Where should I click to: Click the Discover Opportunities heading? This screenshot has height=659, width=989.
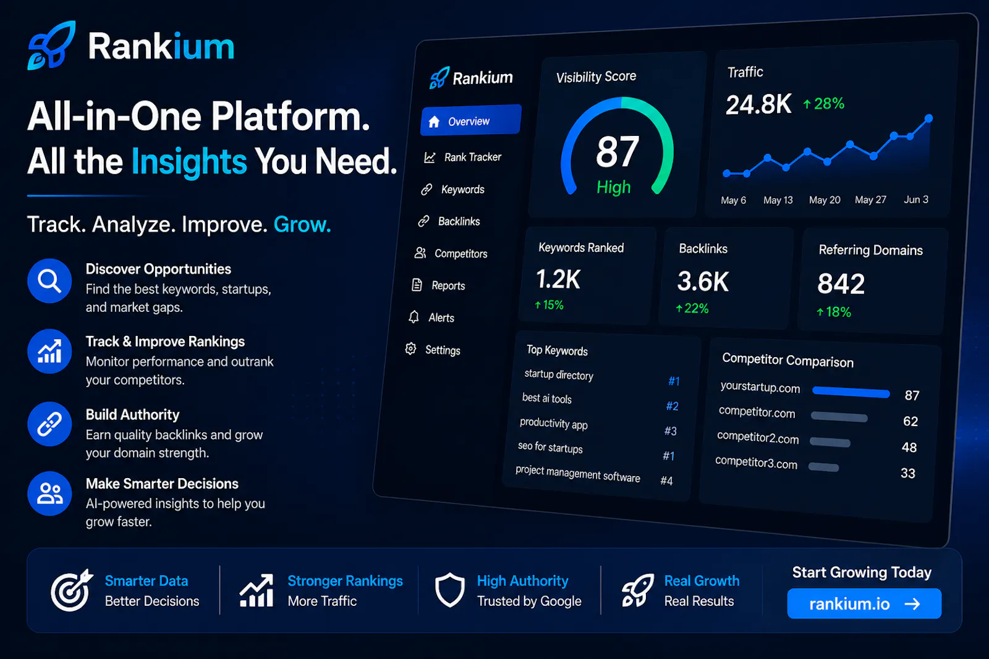point(158,269)
